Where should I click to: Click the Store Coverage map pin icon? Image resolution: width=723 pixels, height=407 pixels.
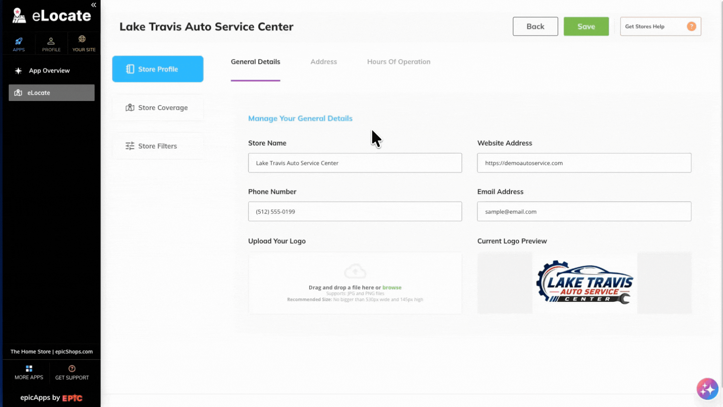(x=130, y=107)
